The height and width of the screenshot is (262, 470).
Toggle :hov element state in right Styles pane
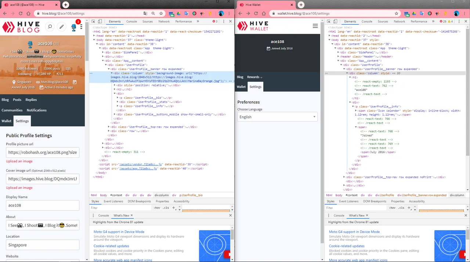click(x=392, y=208)
